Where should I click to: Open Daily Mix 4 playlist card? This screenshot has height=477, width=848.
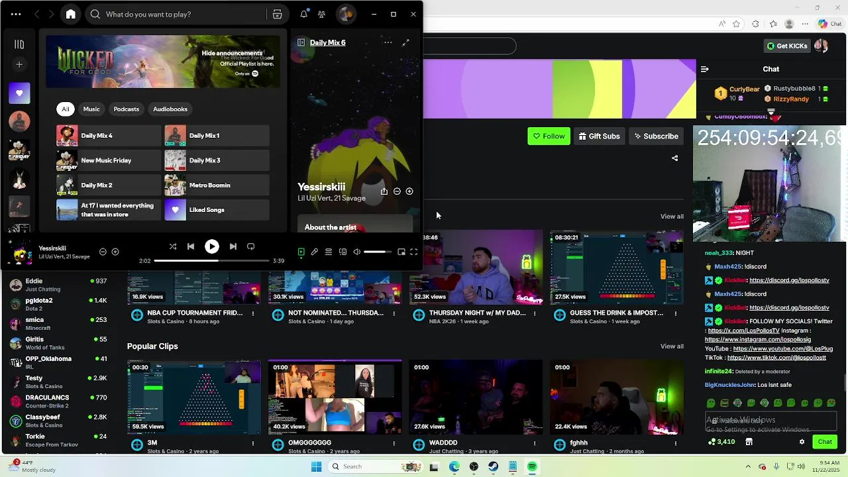point(109,136)
